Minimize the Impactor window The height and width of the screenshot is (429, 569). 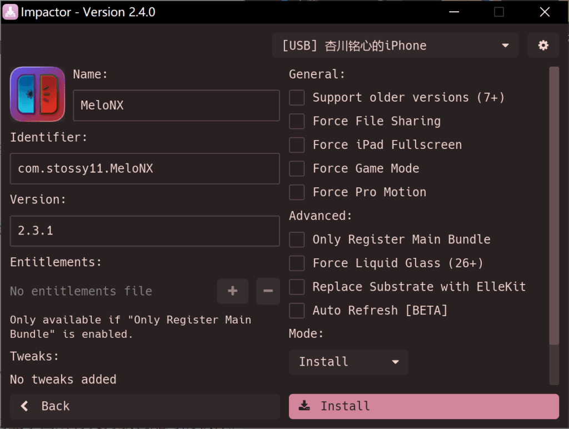tap(454, 12)
